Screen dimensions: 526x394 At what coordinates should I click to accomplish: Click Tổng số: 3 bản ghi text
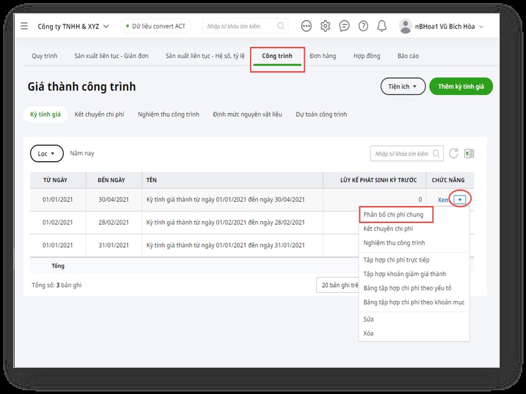pyautogui.click(x=57, y=285)
